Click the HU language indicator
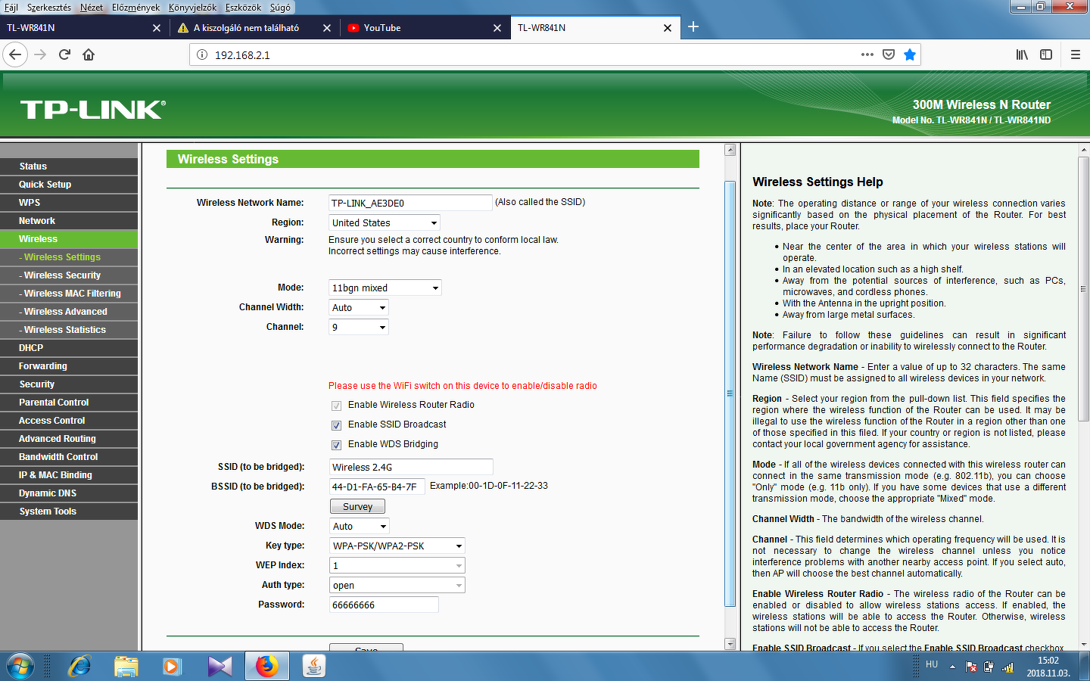The height and width of the screenshot is (681, 1090). tap(932, 664)
